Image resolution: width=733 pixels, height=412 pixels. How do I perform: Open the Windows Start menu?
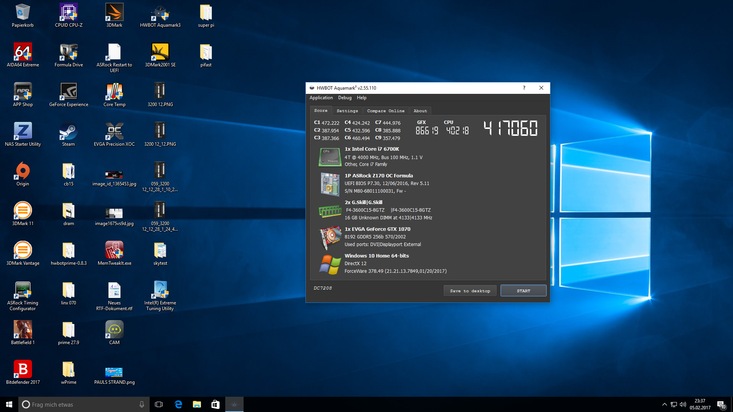pos(9,404)
